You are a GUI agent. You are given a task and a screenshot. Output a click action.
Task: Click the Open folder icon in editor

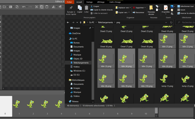[5, 7]
